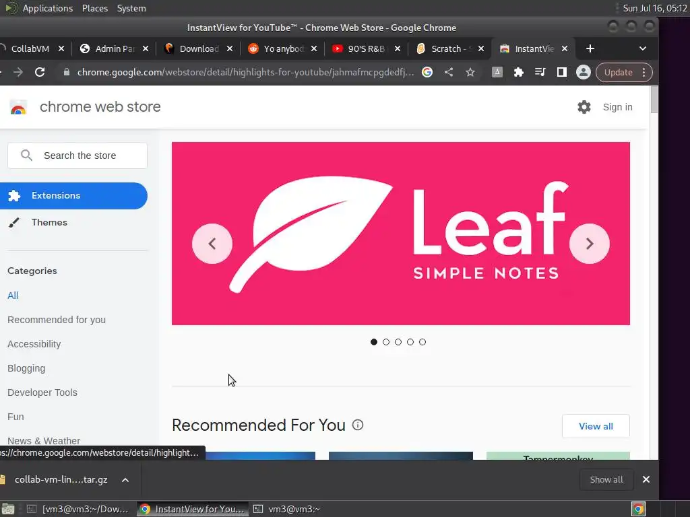Viewport: 690px width, 517px height.
Task: Open the Places menu
Action: click(x=94, y=8)
